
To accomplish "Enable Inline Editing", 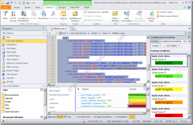I will point(115,16).
